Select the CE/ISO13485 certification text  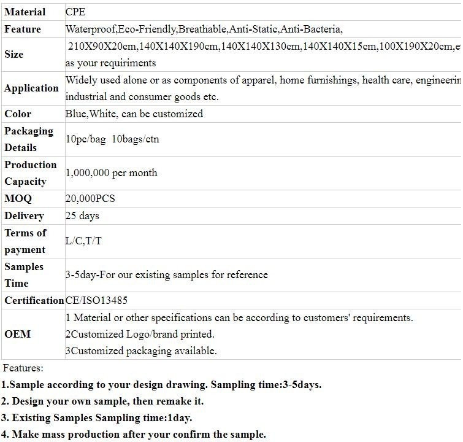[x=96, y=301]
